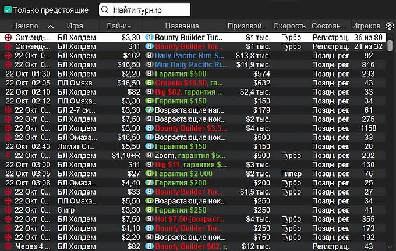Viewport: 396px width, 251px height.
Task: Click the 816 players count cell
Action: tap(368, 64)
